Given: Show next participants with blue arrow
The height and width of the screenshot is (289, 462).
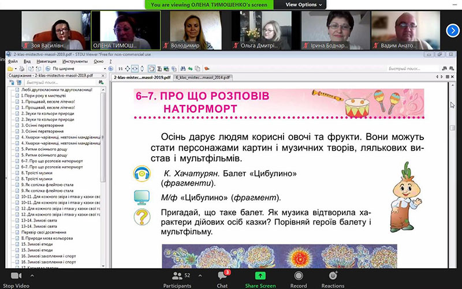Looking at the screenshot, I should (x=453, y=31).
